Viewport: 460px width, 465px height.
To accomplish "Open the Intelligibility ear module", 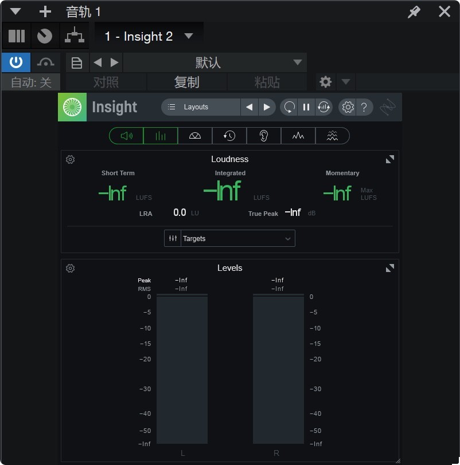I will click(x=263, y=136).
